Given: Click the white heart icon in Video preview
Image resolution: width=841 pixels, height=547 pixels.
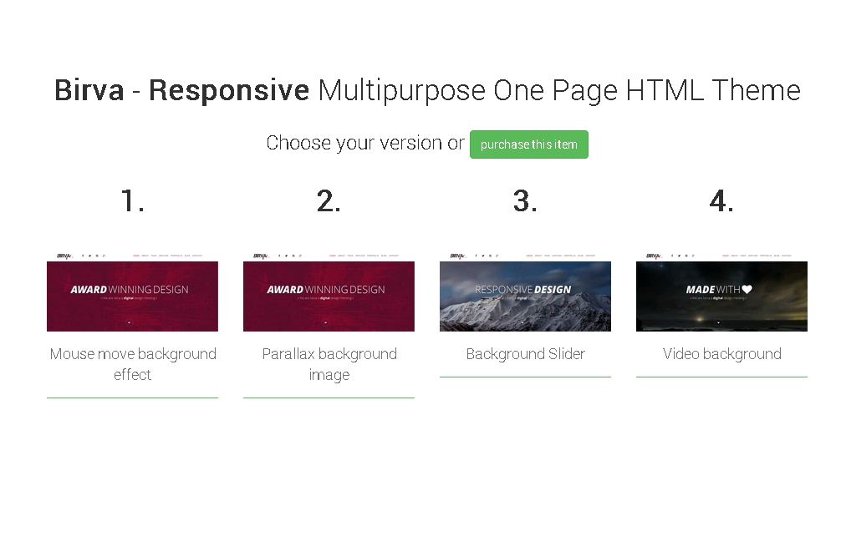Looking at the screenshot, I should point(747,289).
